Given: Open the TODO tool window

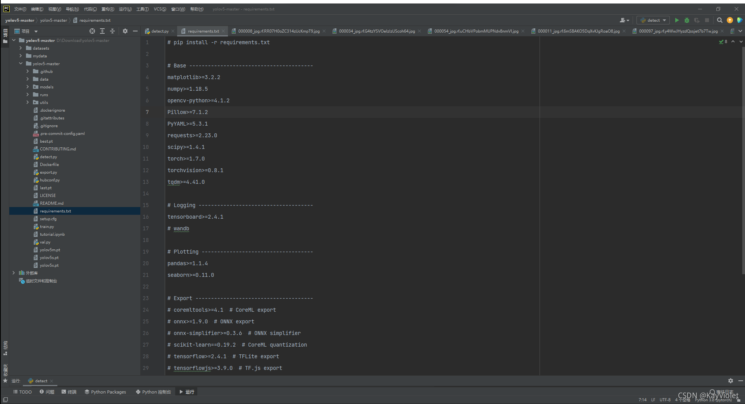Looking at the screenshot, I should [22, 392].
